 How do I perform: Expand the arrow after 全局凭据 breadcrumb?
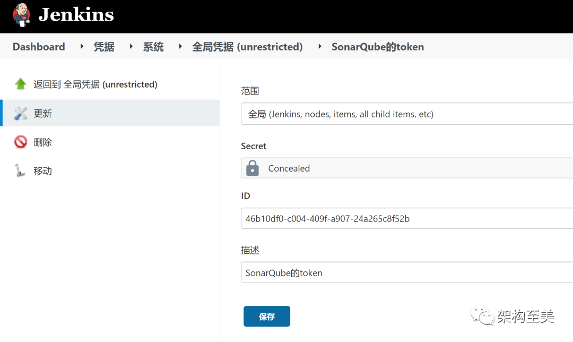click(x=319, y=47)
